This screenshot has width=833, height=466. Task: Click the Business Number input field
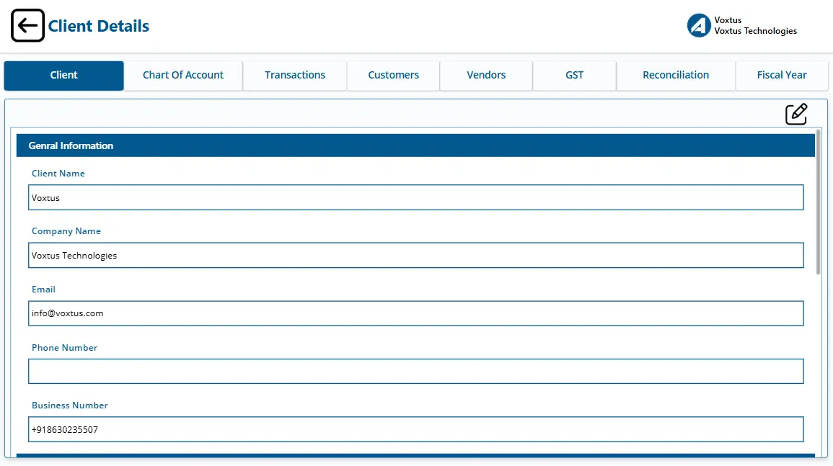click(x=416, y=429)
